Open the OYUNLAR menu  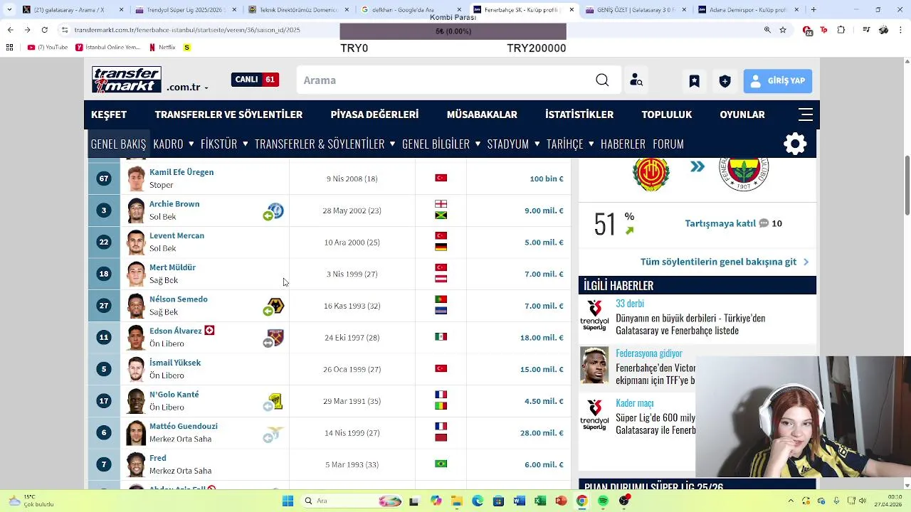click(x=742, y=114)
